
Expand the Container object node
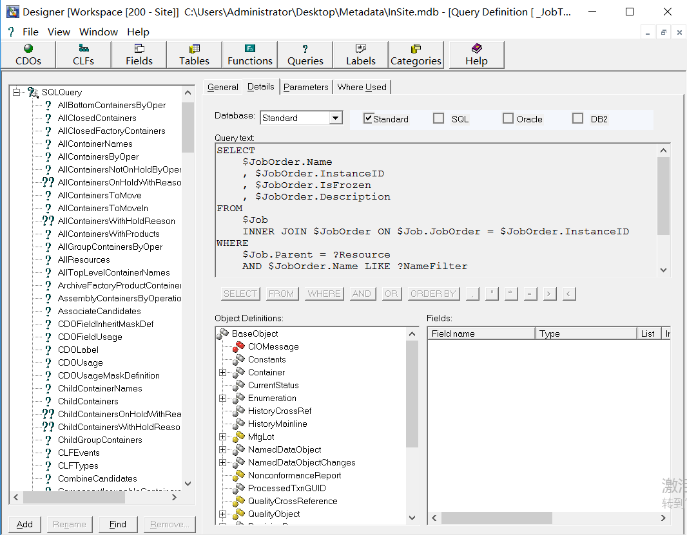(222, 372)
